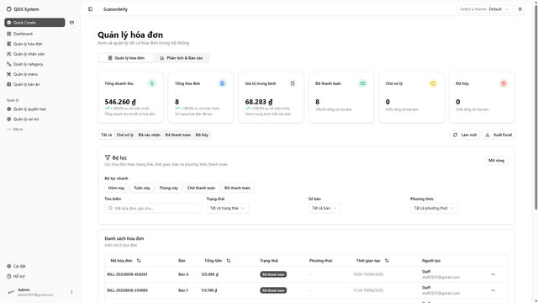Open the Admin account options menu
Viewport: 538px width, 303px height.
(71, 292)
